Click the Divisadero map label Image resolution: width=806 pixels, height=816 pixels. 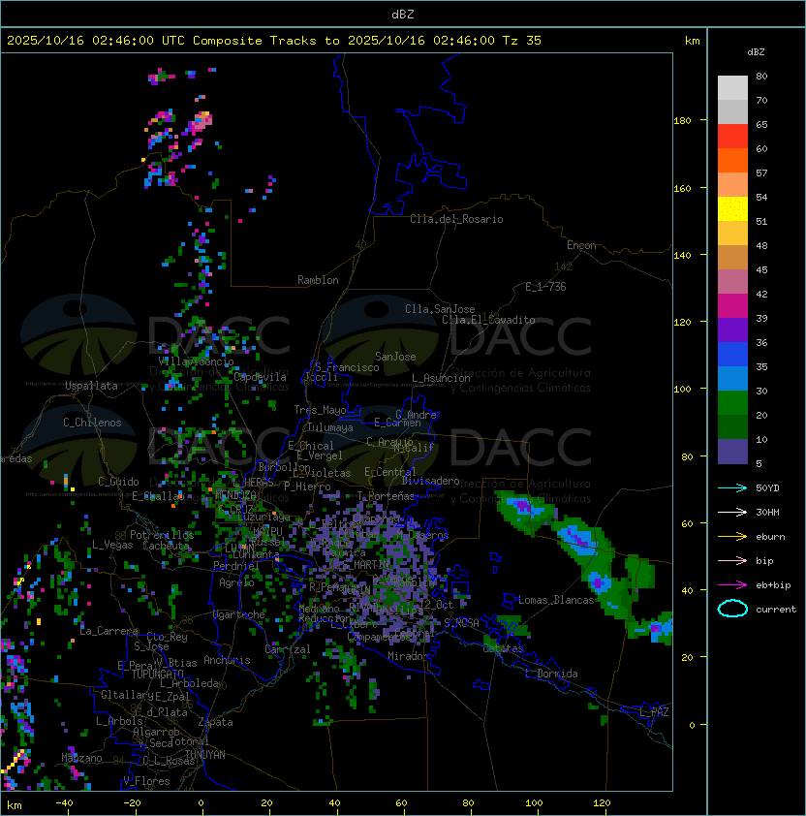pos(431,481)
